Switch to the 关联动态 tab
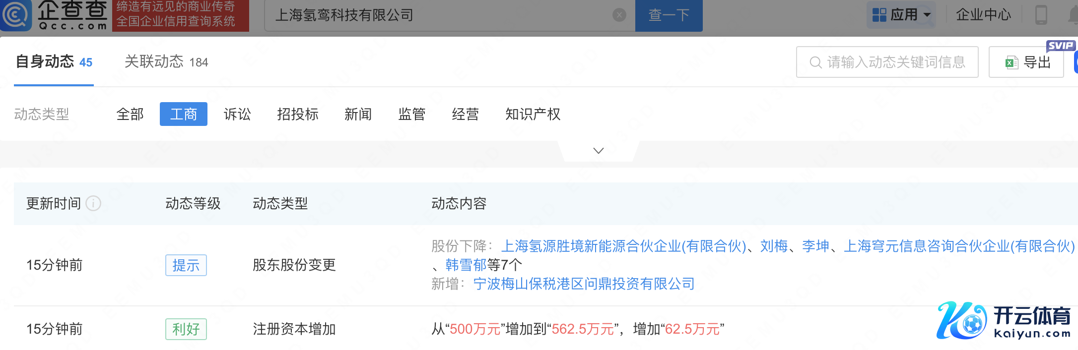1078x350 pixels. [x=166, y=62]
